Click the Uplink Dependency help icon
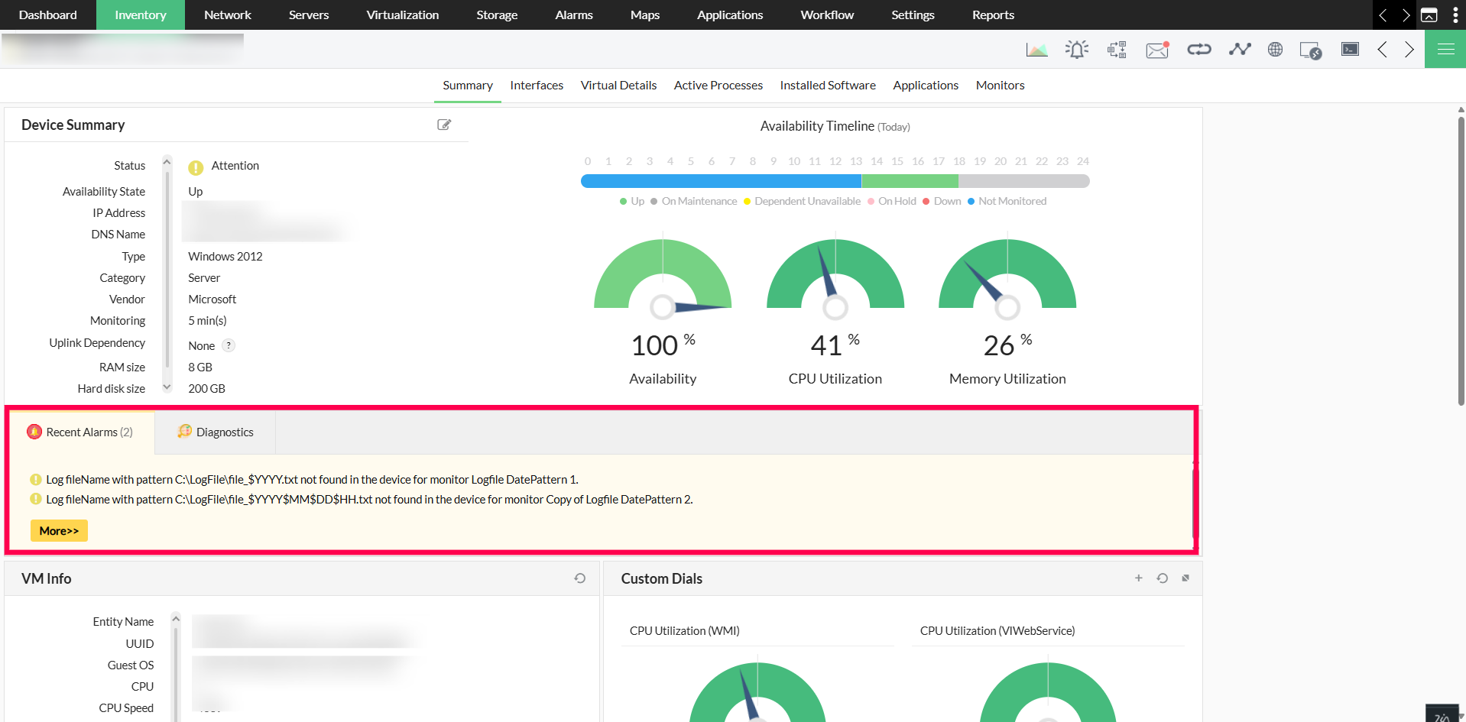The width and height of the screenshot is (1466, 722). click(229, 345)
